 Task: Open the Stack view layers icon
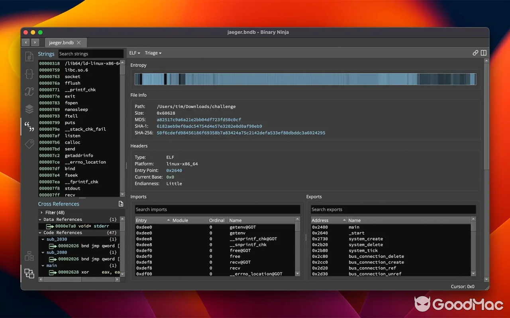point(29,109)
